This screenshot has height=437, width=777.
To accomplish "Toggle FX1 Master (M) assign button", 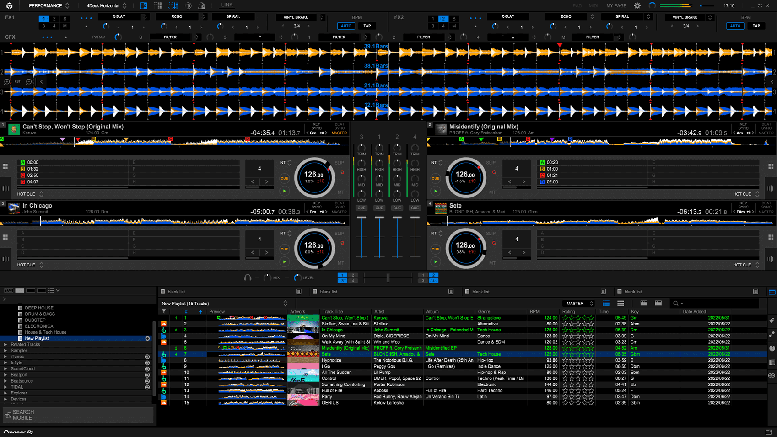I will point(65,26).
